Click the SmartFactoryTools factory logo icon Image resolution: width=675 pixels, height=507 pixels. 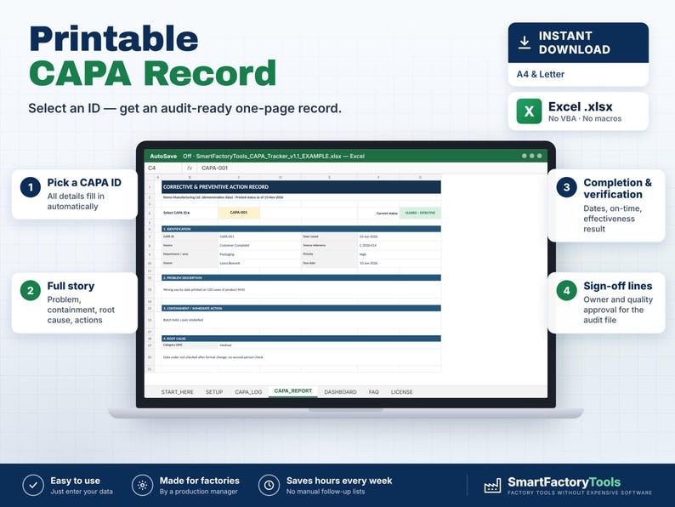point(492,486)
